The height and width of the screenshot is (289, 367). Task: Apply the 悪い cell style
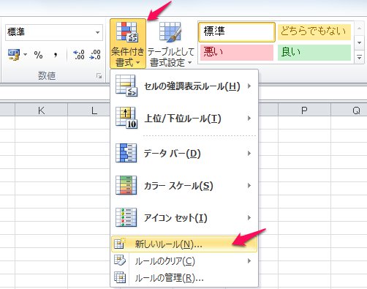[237, 52]
